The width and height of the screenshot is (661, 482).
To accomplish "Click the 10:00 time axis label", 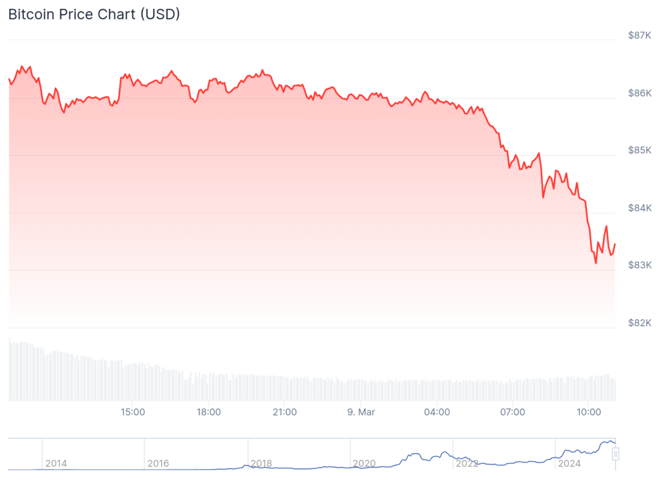I will (x=588, y=412).
